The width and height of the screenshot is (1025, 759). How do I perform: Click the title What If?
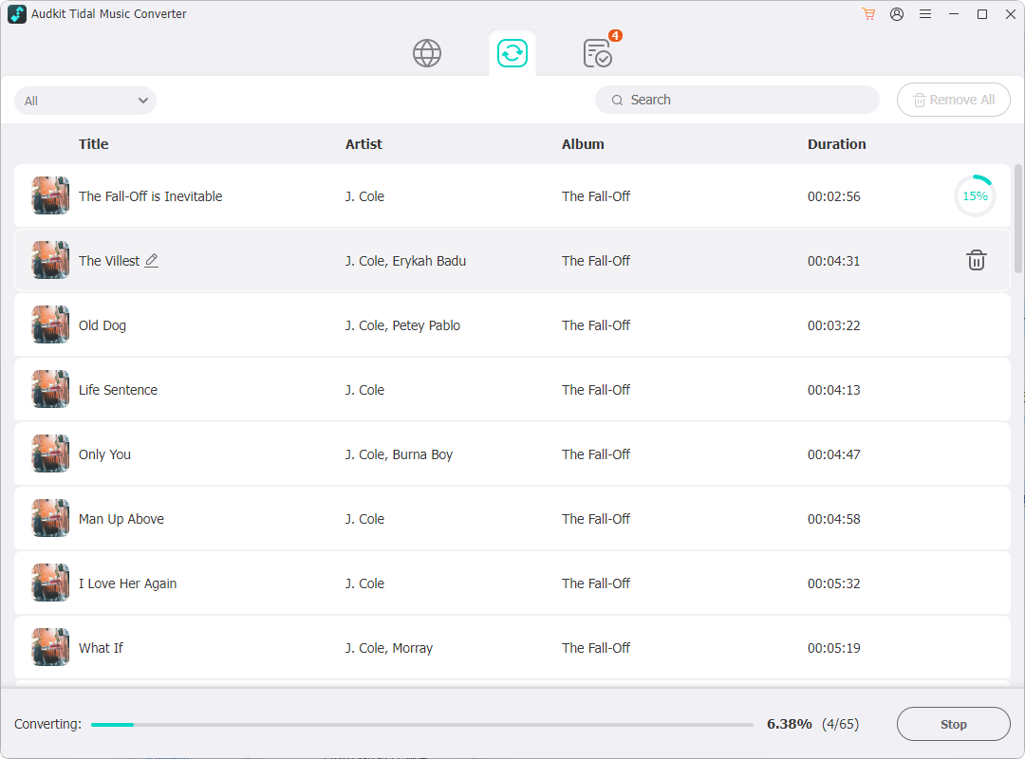101,648
